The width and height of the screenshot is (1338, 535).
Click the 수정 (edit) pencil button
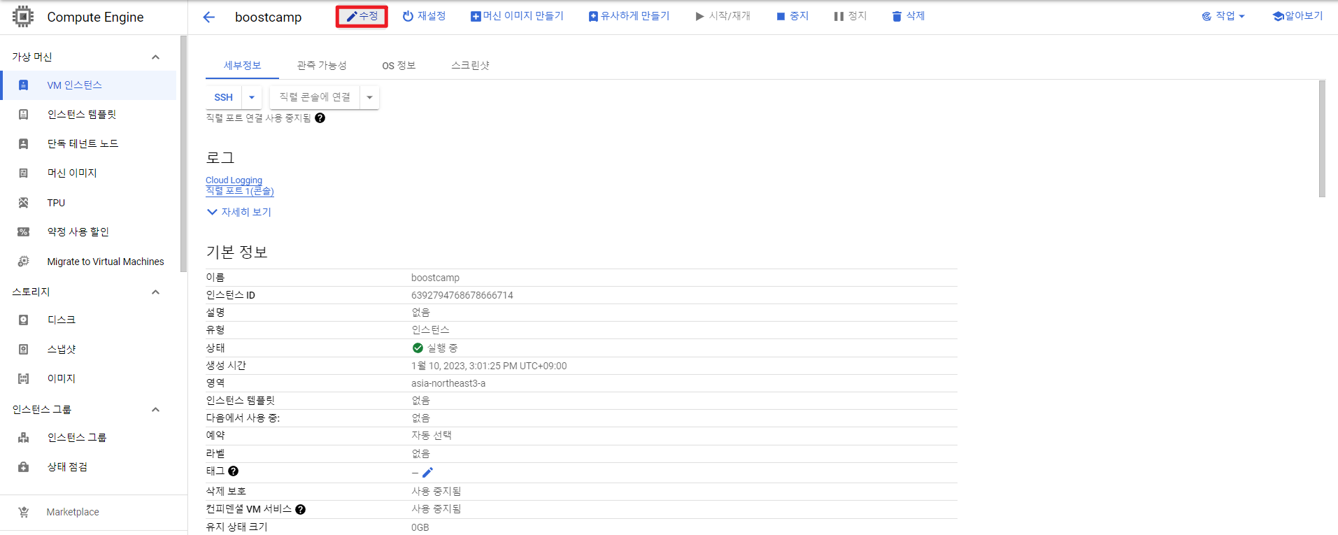point(362,16)
